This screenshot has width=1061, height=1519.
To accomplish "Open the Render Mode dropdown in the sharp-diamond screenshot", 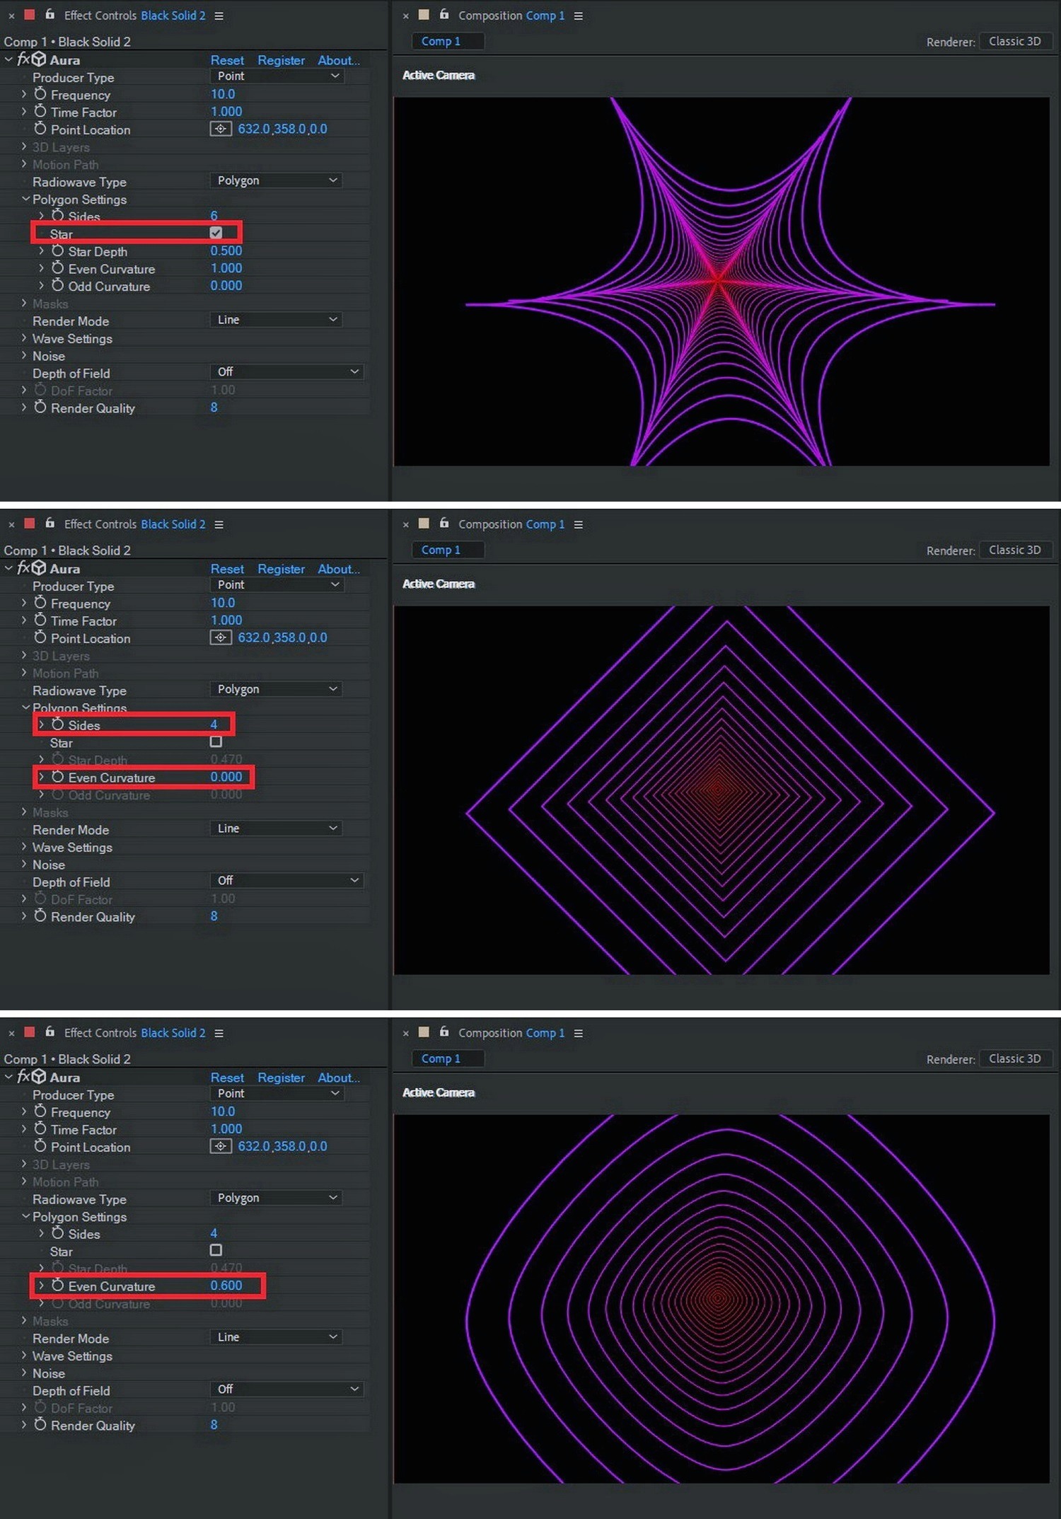I will click(x=276, y=828).
